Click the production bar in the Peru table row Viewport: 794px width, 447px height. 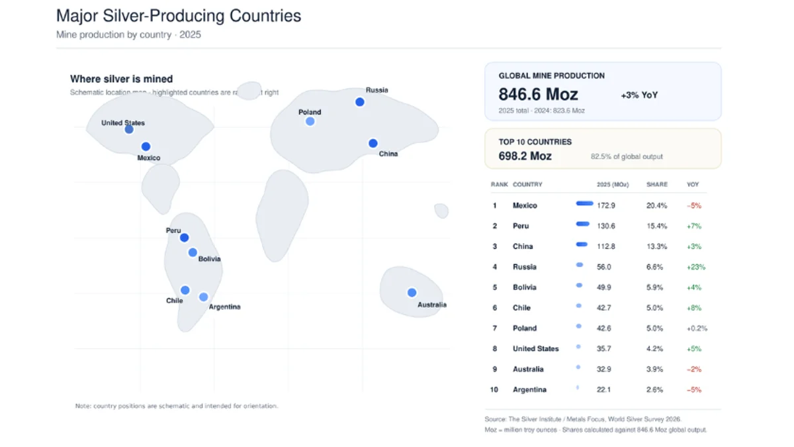(x=583, y=224)
